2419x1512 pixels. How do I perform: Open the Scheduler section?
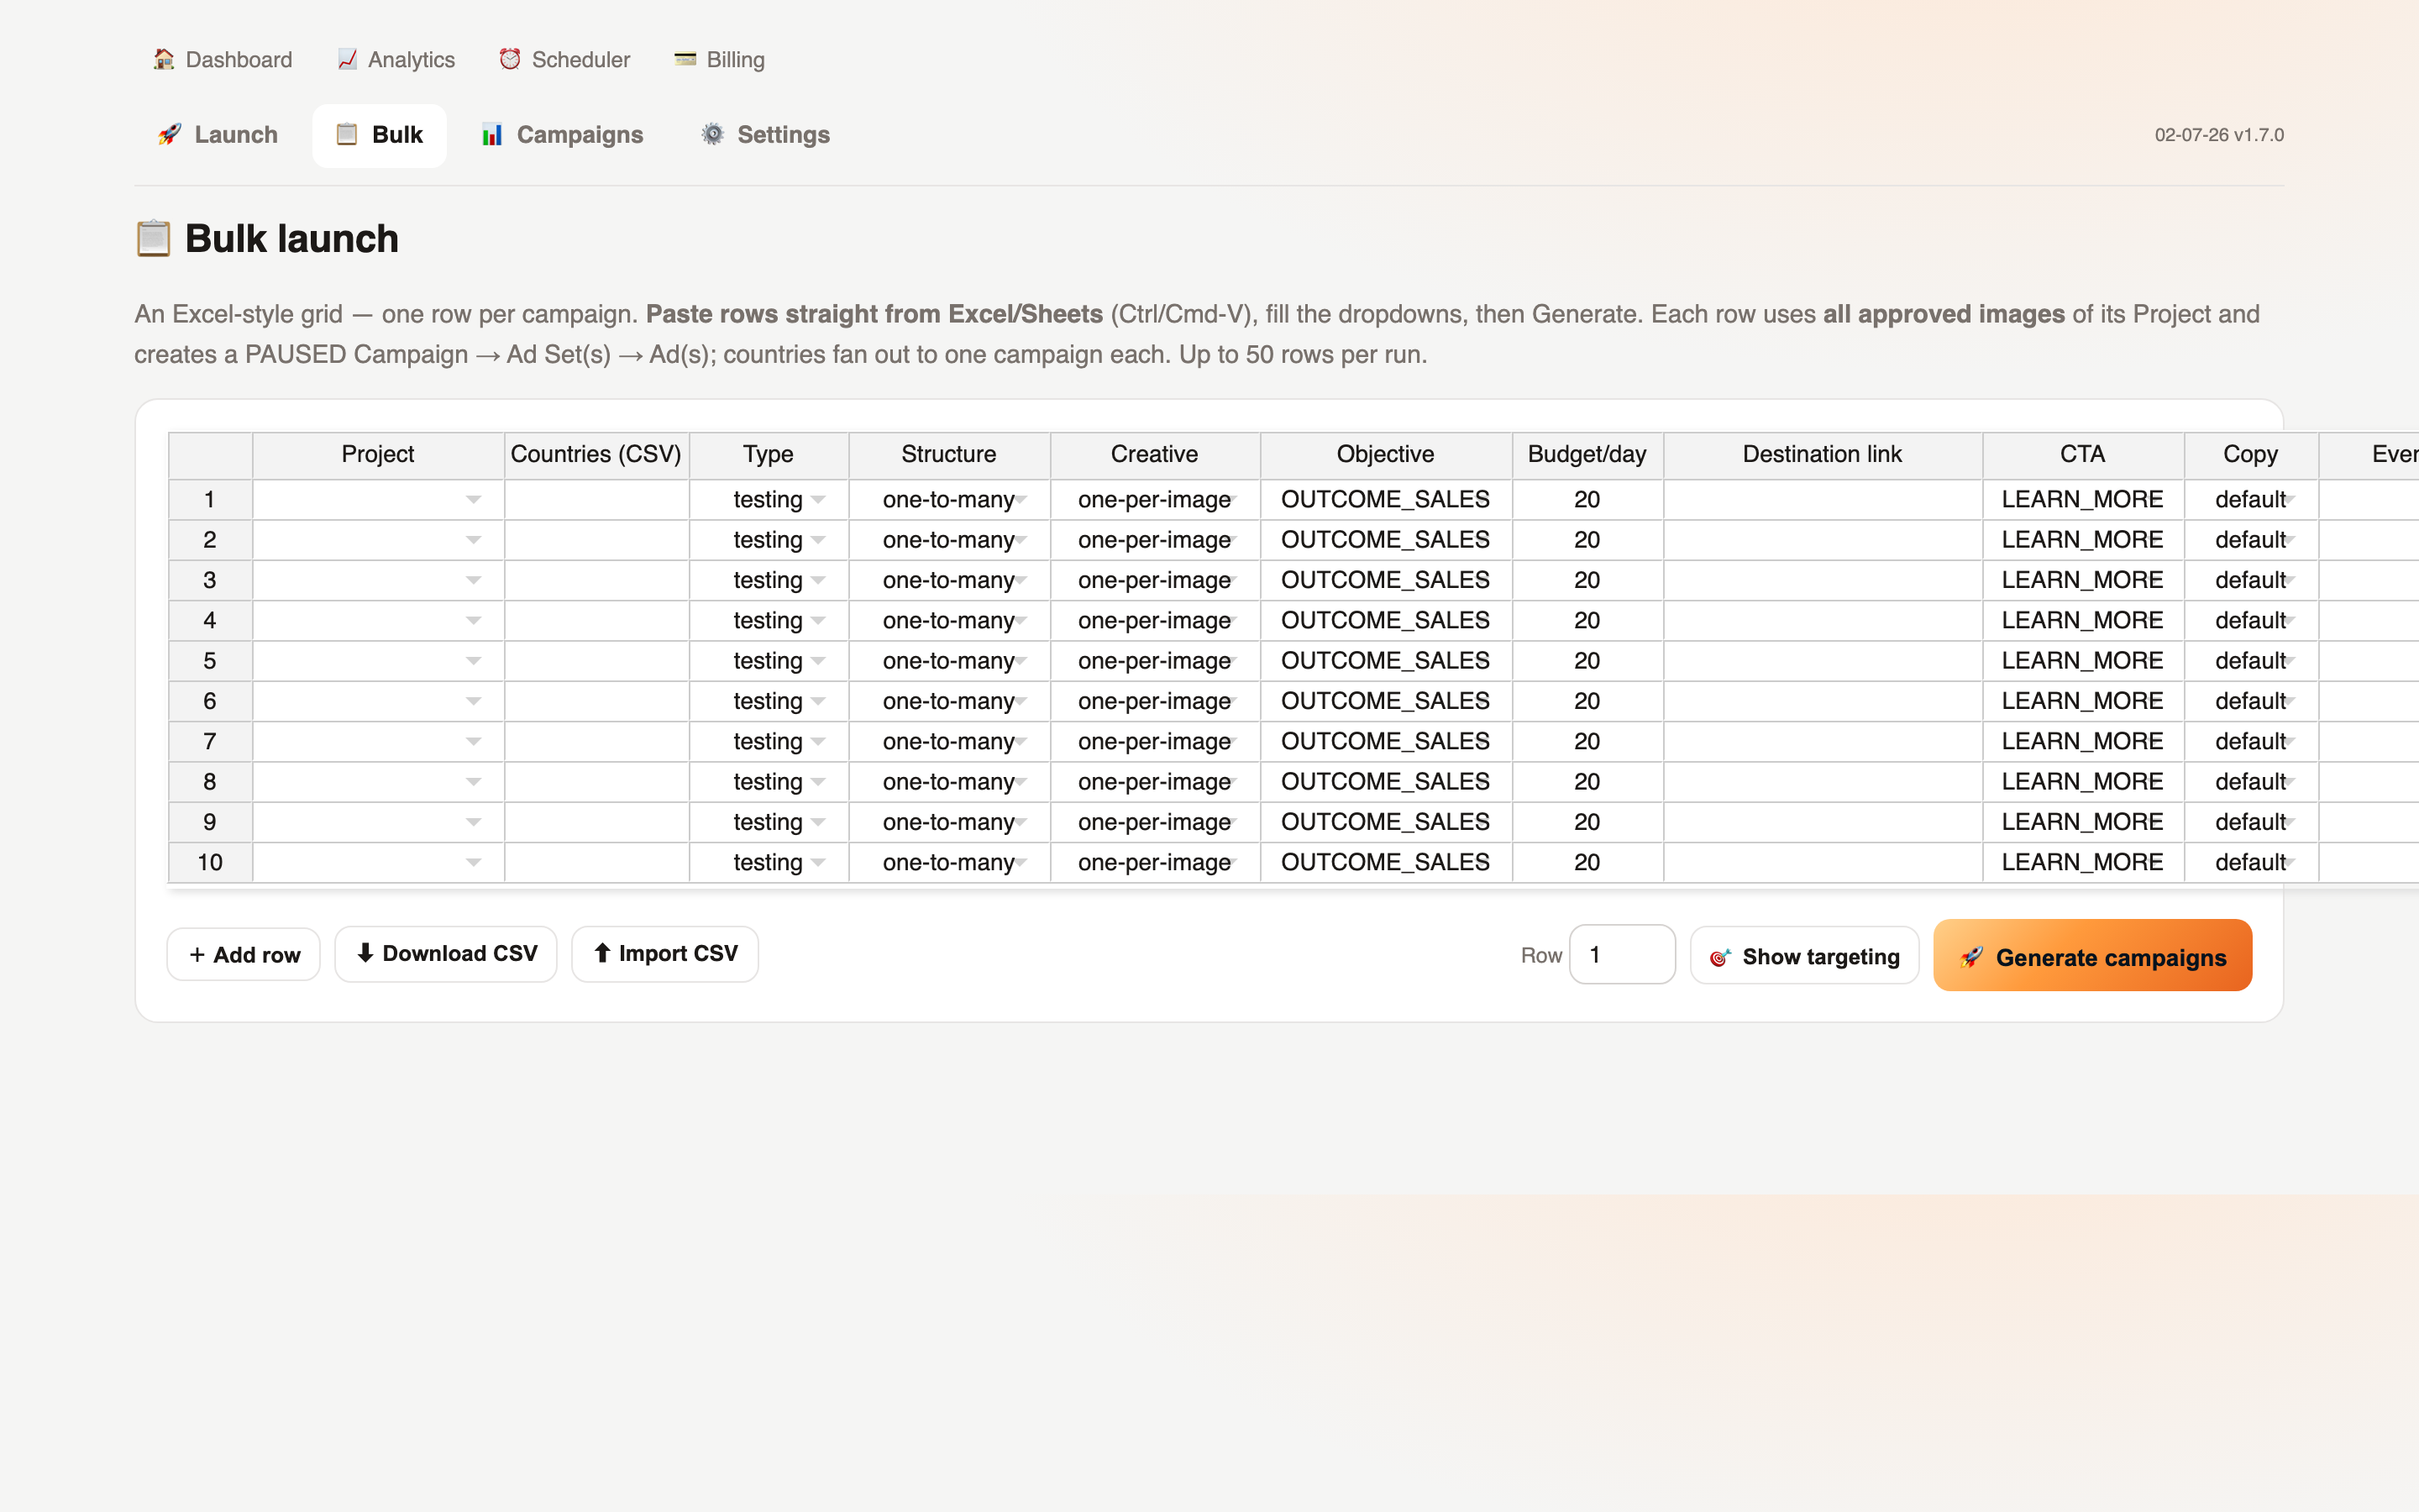pos(564,59)
